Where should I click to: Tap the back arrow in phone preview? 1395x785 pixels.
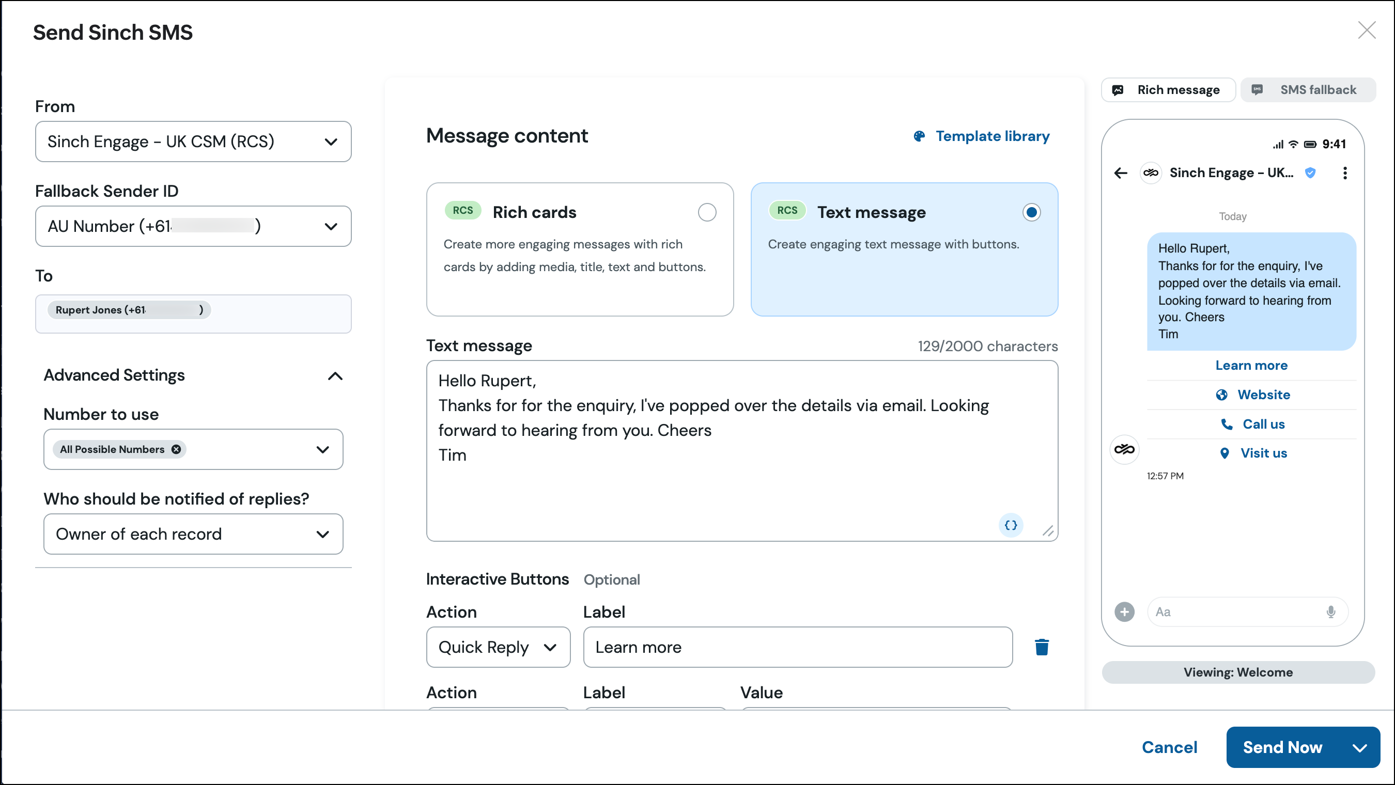[1121, 173]
